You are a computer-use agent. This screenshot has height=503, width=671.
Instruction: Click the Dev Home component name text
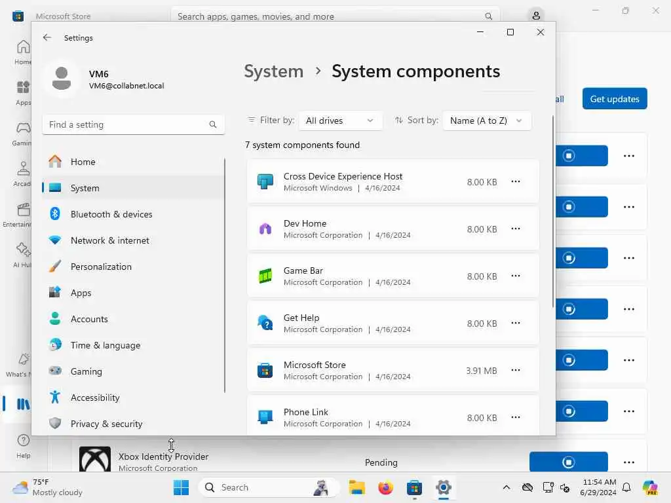[305, 223]
